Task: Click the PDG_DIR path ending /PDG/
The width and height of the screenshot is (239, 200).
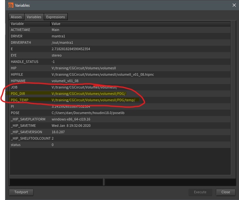Action: pos(88,94)
